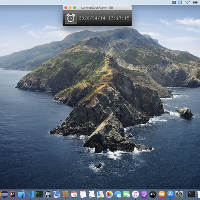Open Maps from the dock
This screenshot has height=200, width=200.
pos(100,194)
